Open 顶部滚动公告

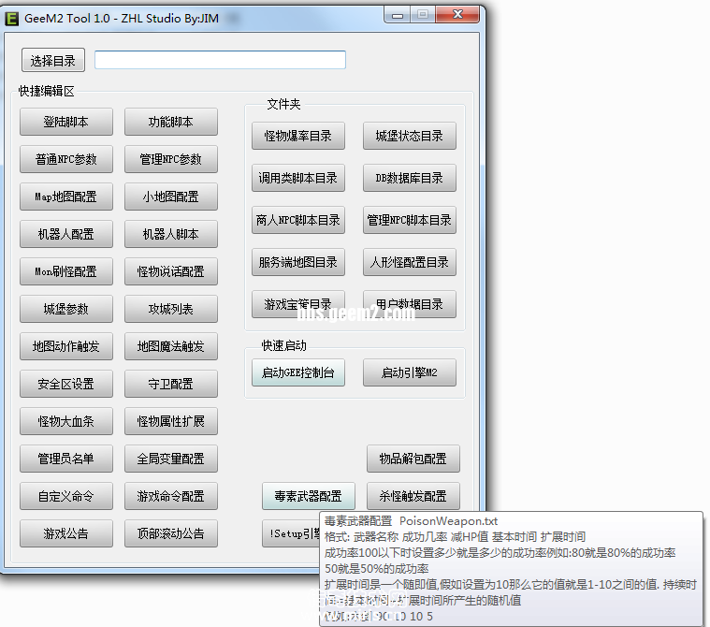click(171, 533)
